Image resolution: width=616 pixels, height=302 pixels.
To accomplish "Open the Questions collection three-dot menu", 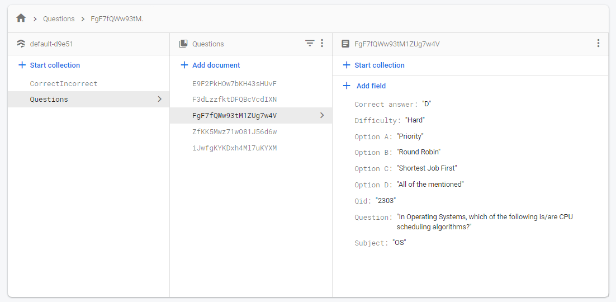I will [x=322, y=43].
